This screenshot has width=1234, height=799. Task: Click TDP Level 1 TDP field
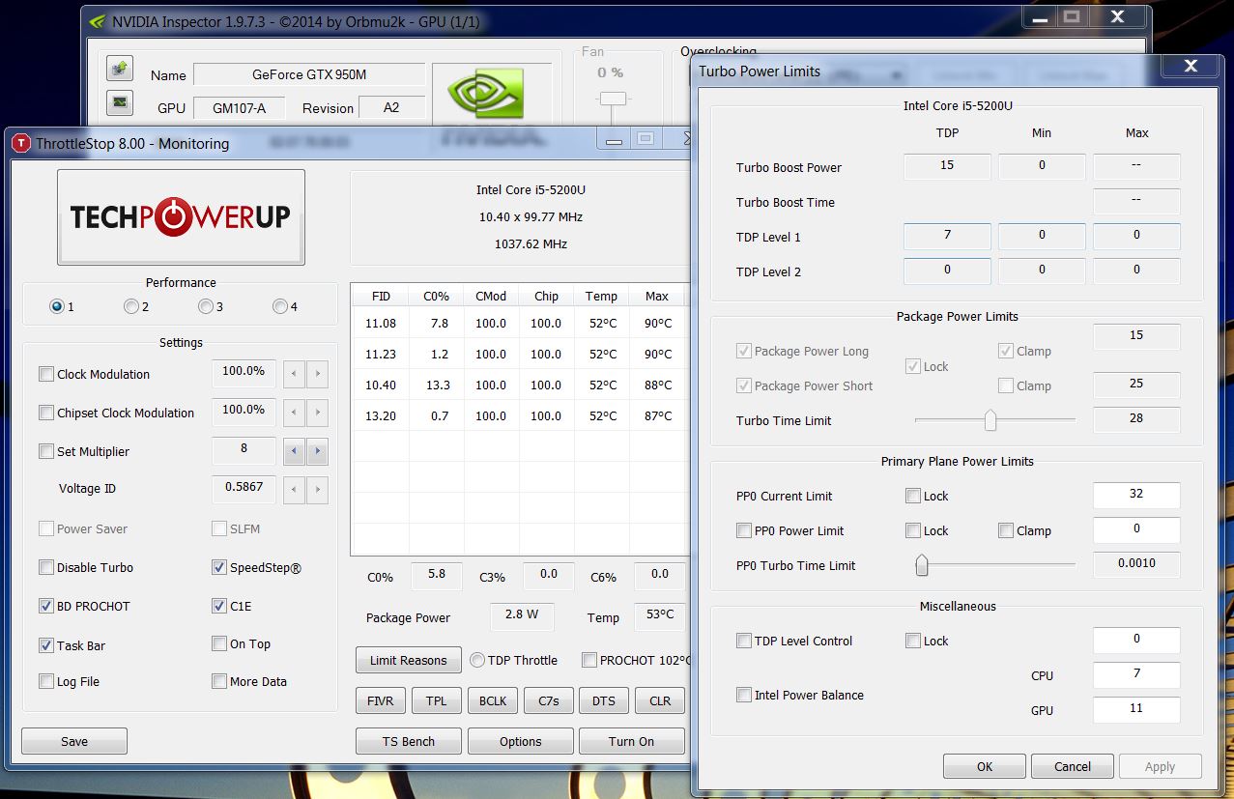947,236
